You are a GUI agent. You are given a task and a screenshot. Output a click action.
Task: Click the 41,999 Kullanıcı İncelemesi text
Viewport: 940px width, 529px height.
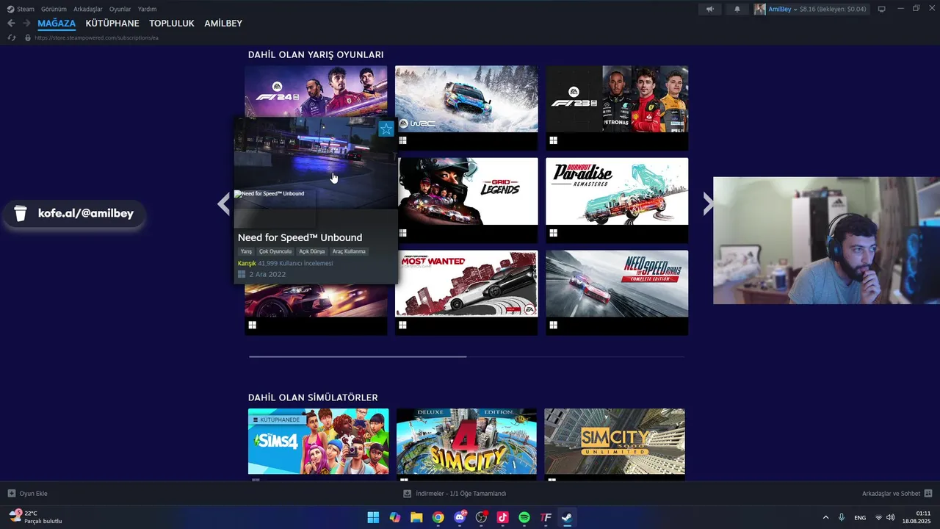click(x=295, y=263)
